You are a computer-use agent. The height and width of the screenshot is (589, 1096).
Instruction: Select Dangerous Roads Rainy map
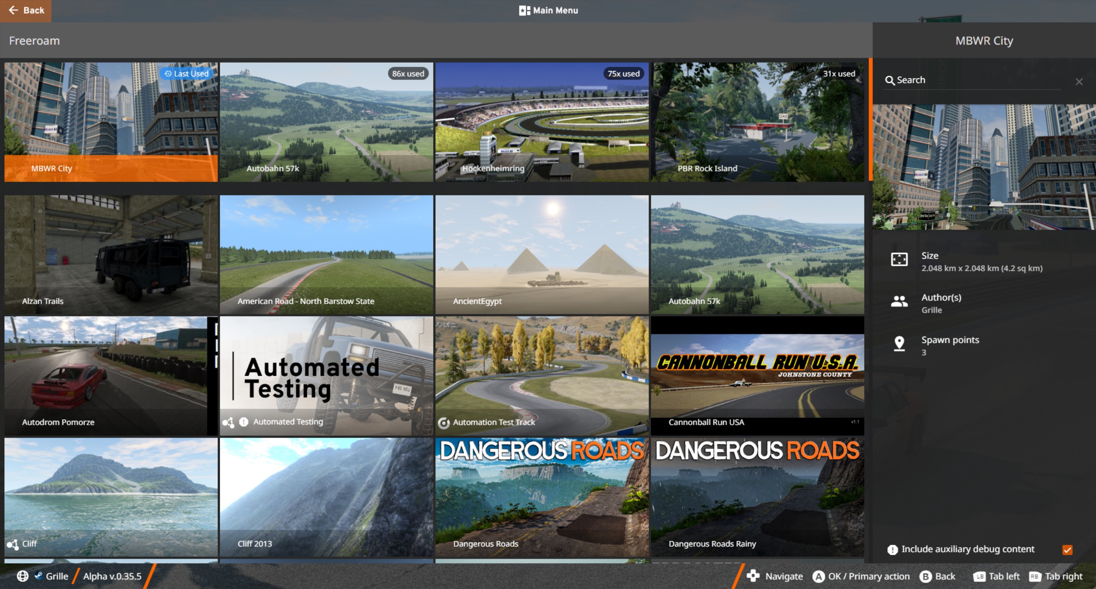pyautogui.click(x=757, y=497)
